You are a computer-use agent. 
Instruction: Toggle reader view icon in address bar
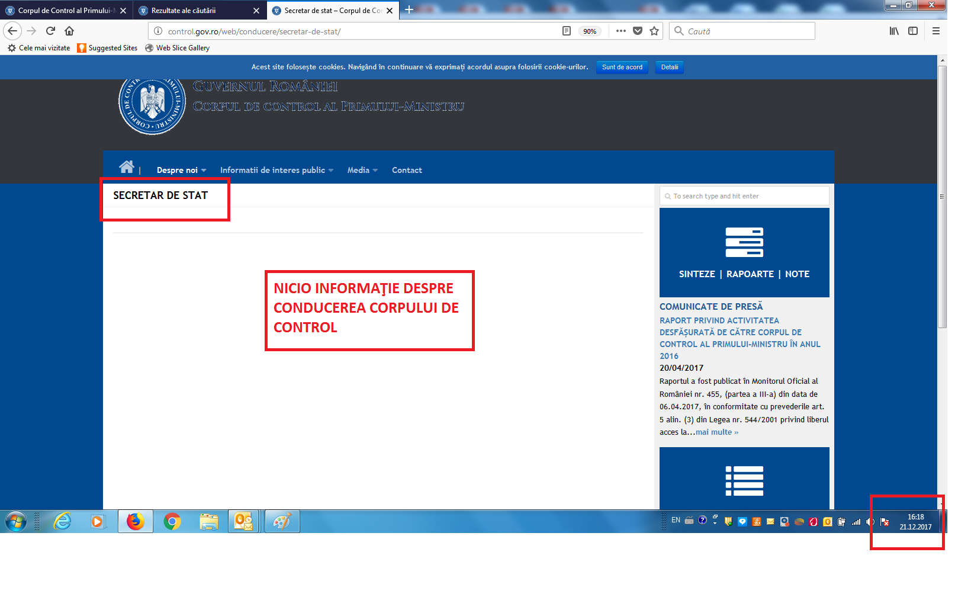click(x=567, y=31)
